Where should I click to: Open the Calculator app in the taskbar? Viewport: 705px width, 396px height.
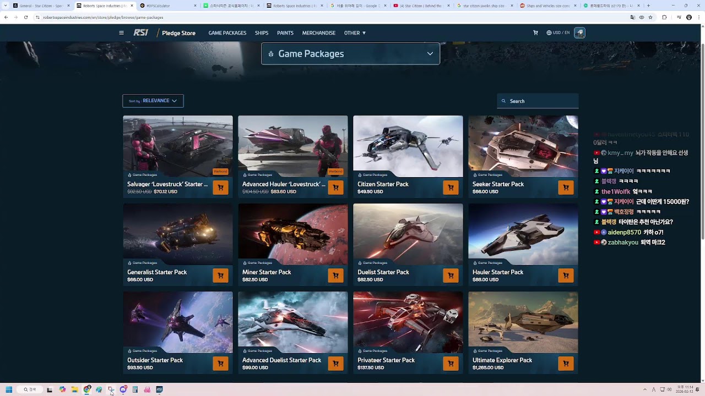click(x=135, y=389)
